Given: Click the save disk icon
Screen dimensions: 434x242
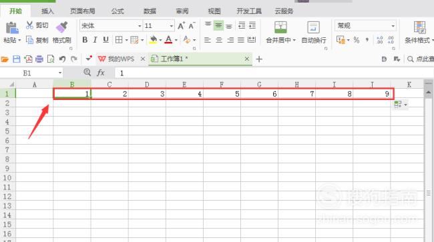Looking at the screenshot, I should point(17,59).
